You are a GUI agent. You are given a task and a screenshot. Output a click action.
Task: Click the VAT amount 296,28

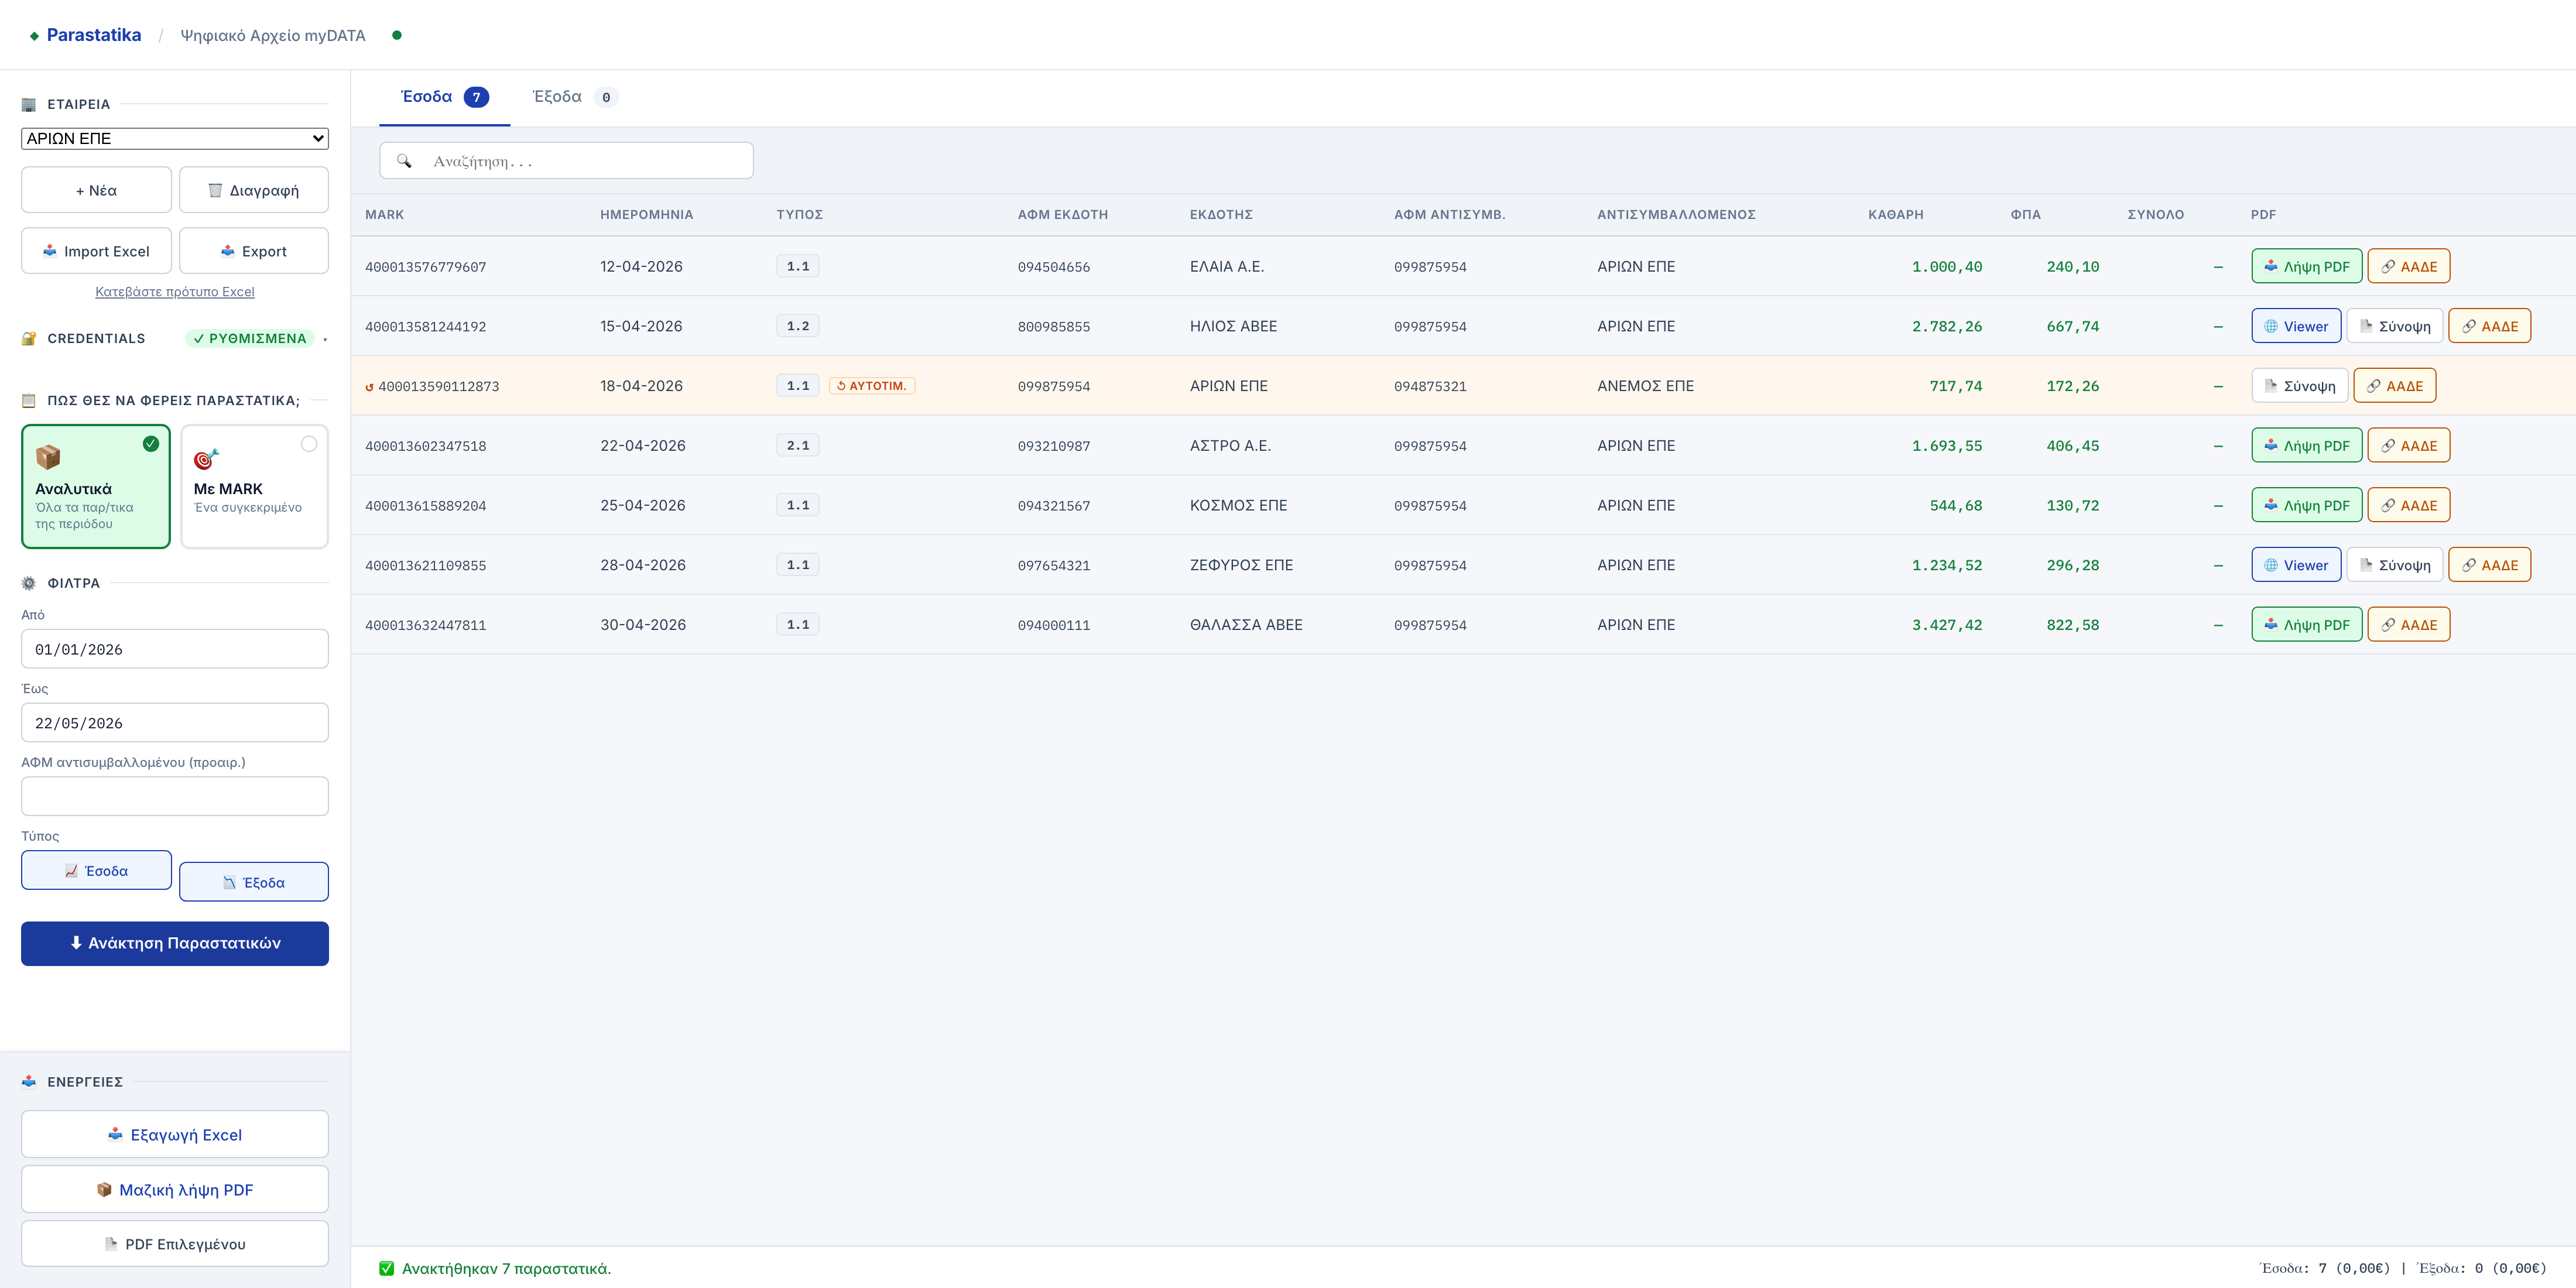tap(2072, 565)
